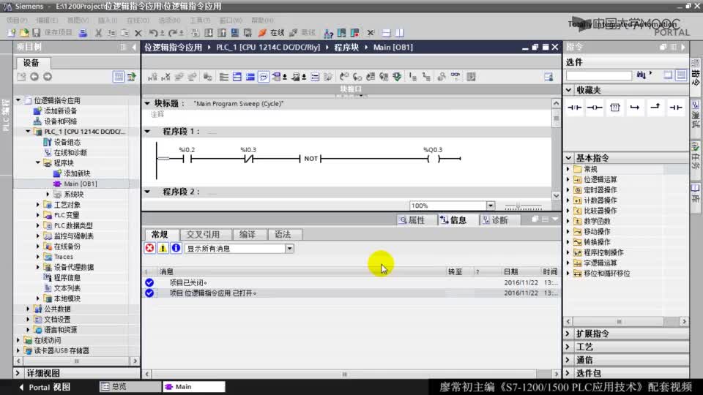Viewport: 703px width, 395px height.
Task: Switch to the 诊断 tab
Action: click(496, 220)
